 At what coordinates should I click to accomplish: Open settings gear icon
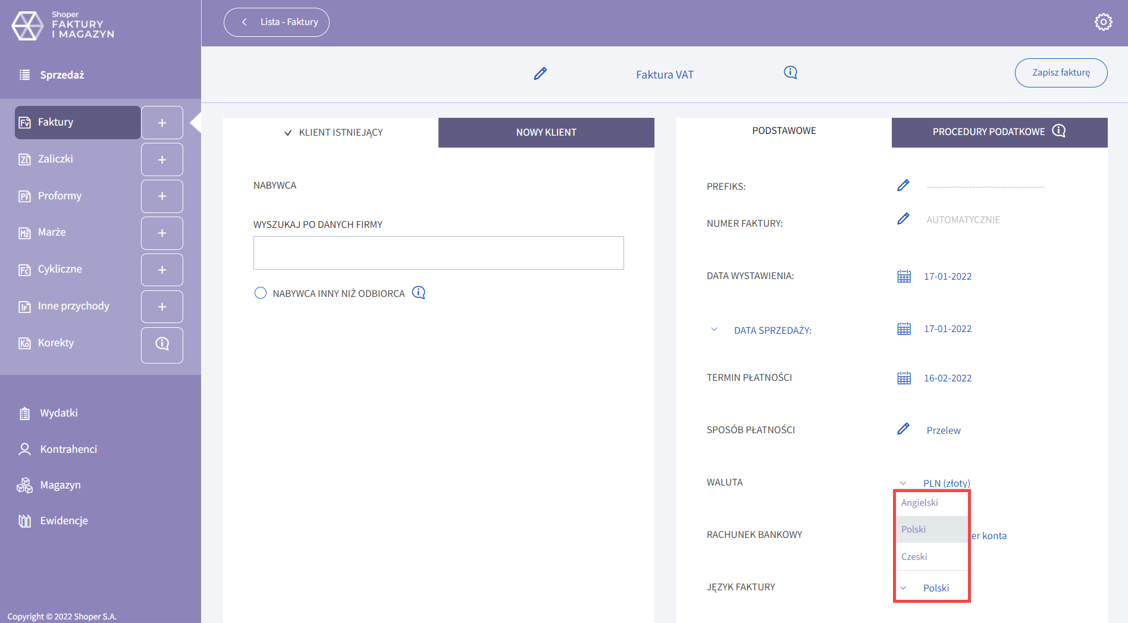pos(1103,22)
